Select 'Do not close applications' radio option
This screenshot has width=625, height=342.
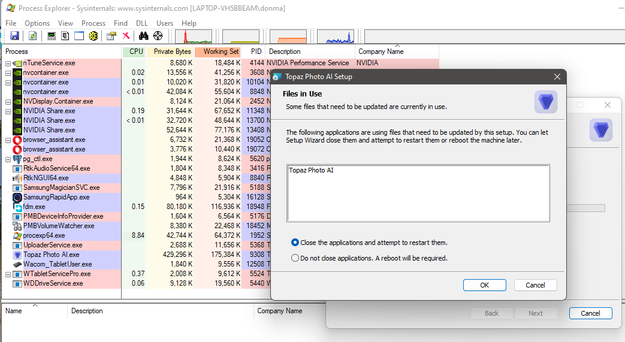tap(295, 258)
